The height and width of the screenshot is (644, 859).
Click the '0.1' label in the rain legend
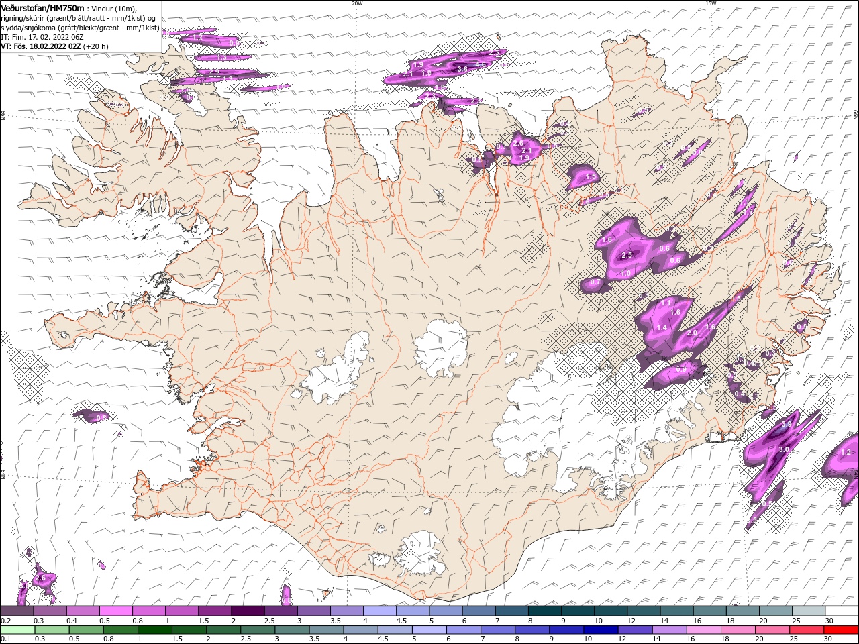(5, 639)
